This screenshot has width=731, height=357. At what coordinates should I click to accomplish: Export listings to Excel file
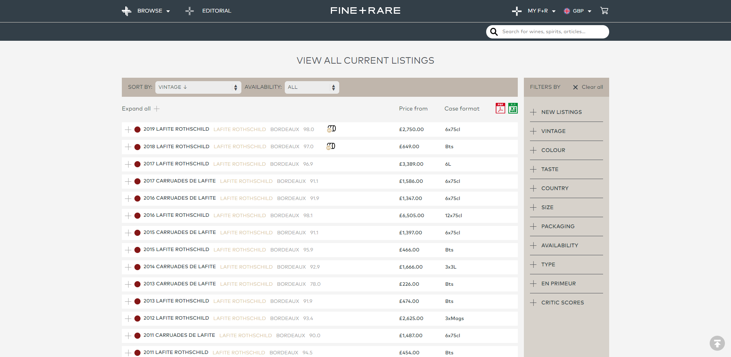513,108
